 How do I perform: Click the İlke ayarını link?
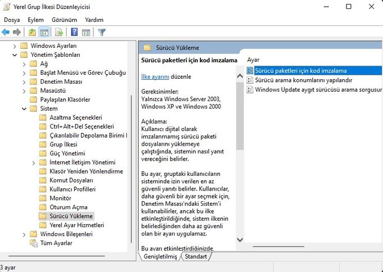155,76
